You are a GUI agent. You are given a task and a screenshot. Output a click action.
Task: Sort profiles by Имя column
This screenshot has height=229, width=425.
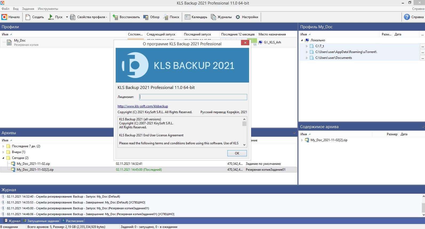pyautogui.click(x=63, y=34)
